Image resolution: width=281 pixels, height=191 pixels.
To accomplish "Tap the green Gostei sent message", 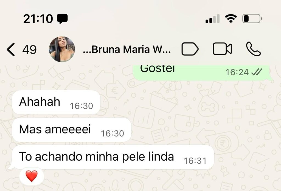I will (x=203, y=73).
